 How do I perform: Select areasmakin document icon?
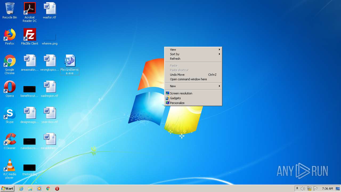click(x=30, y=63)
